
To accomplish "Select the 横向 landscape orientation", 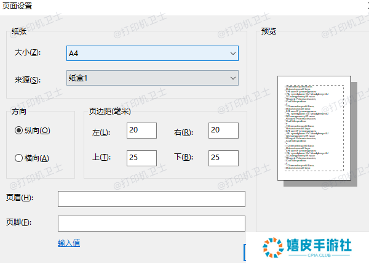I will point(32,158).
